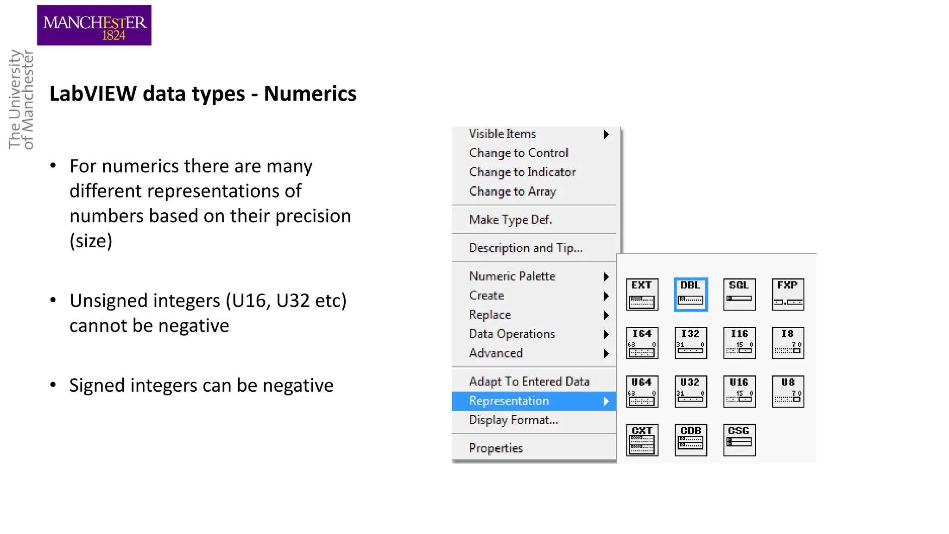Select Make Type Def. menu entry

534,220
